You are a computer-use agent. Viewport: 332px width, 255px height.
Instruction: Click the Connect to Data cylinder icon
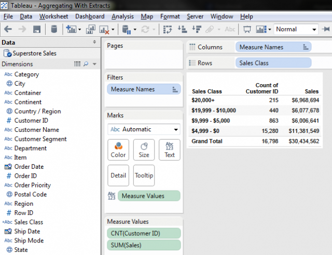click(x=53, y=30)
